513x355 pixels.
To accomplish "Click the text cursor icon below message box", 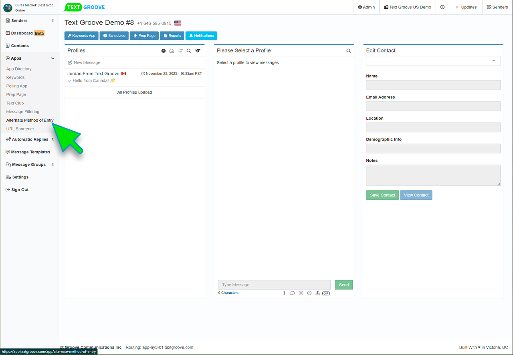I will 284,293.
